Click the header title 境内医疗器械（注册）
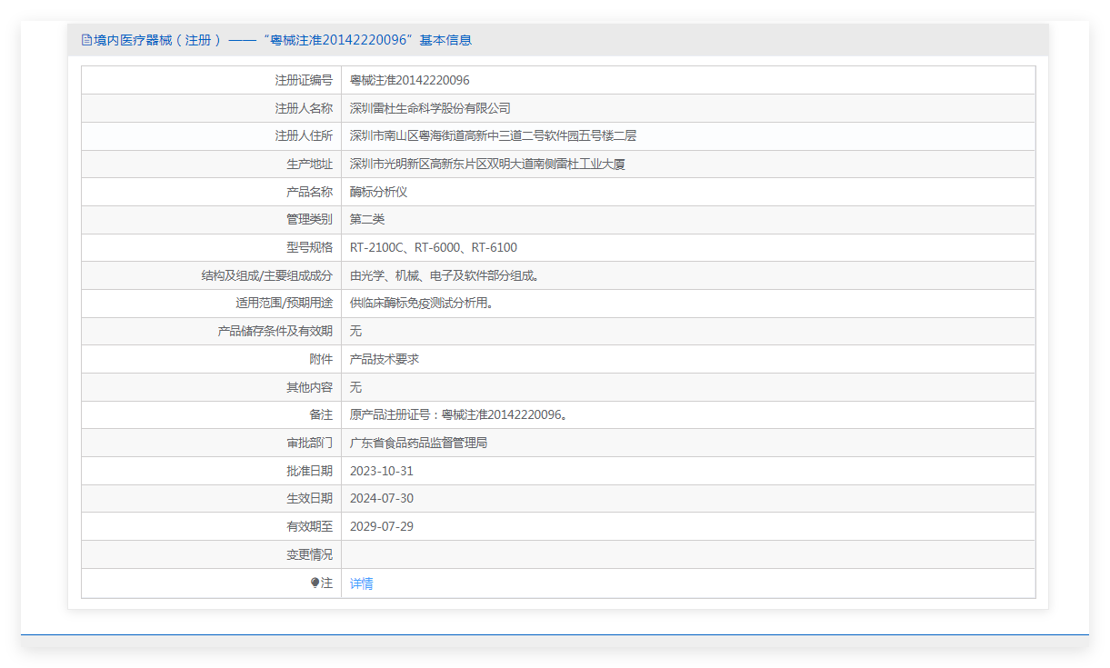The width and height of the screenshot is (1110, 668). (152, 40)
